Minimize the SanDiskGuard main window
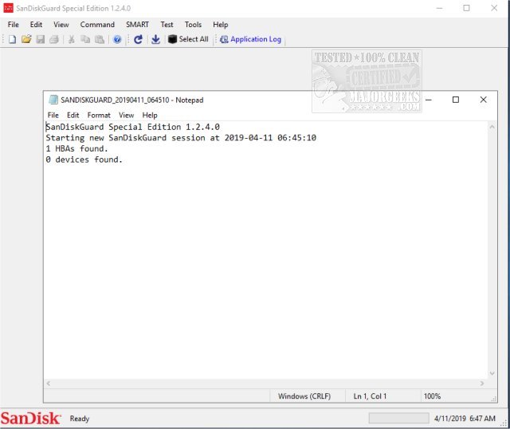Screen dimensions: 510x429 (439, 8)
